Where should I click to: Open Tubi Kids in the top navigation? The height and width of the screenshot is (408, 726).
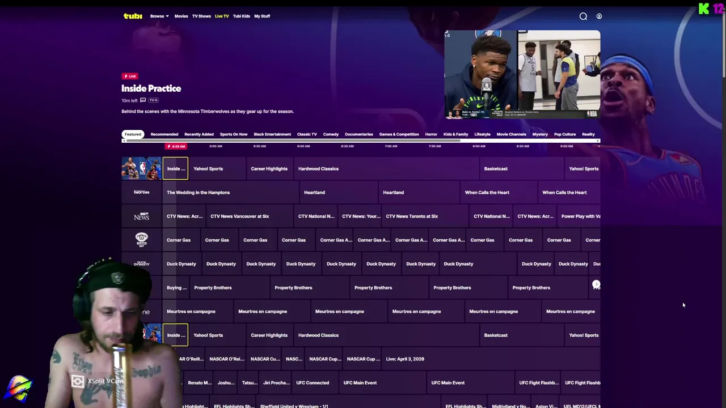point(241,16)
